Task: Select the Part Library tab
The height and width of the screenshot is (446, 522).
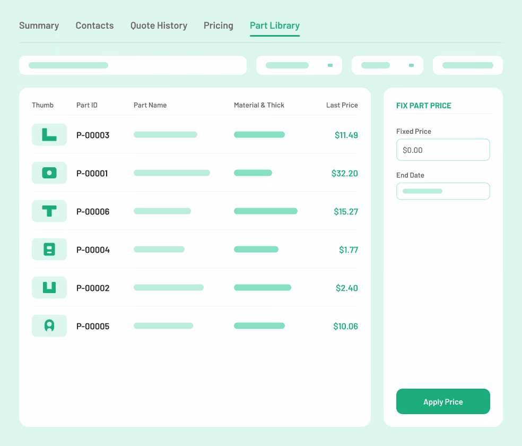Action: point(275,25)
